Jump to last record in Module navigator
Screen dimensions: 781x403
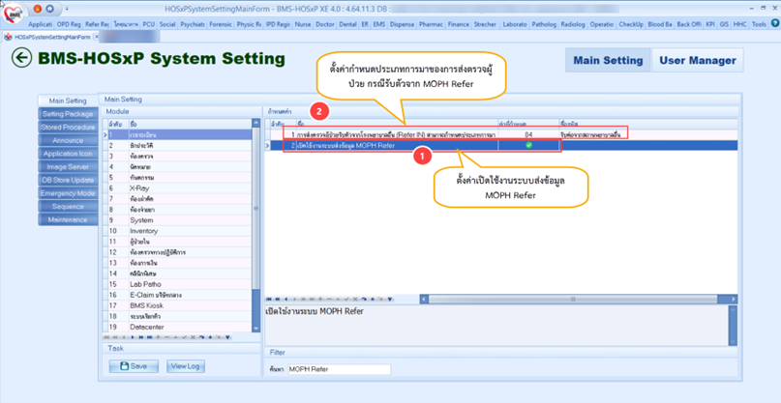click(x=149, y=337)
